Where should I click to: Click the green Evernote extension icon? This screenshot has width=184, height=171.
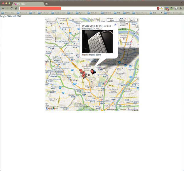(171, 9)
